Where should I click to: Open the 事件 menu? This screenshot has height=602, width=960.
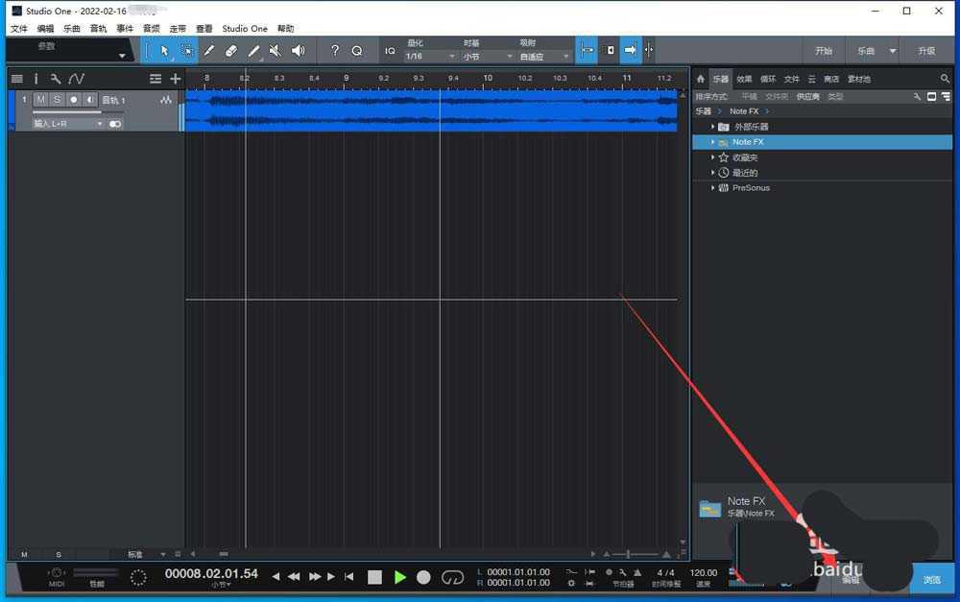click(x=124, y=28)
